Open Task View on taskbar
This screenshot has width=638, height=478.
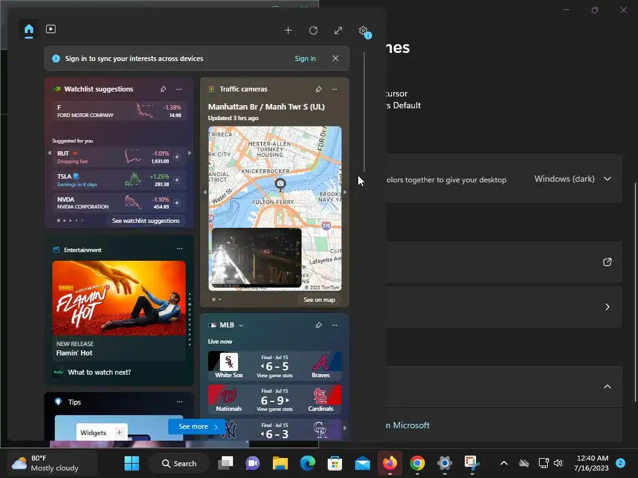coord(226,463)
